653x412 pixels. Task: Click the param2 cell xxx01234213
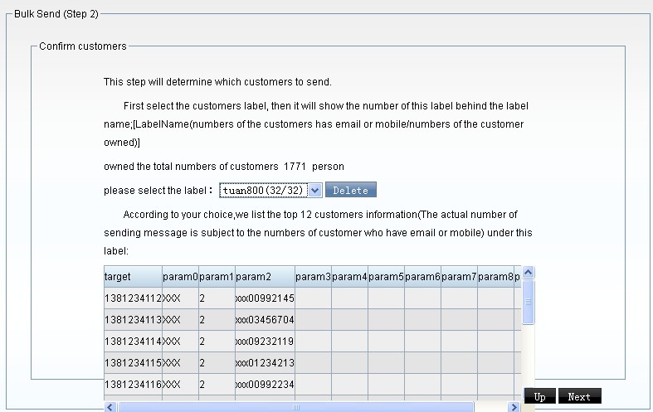pyautogui.click(x=265, y=362)
